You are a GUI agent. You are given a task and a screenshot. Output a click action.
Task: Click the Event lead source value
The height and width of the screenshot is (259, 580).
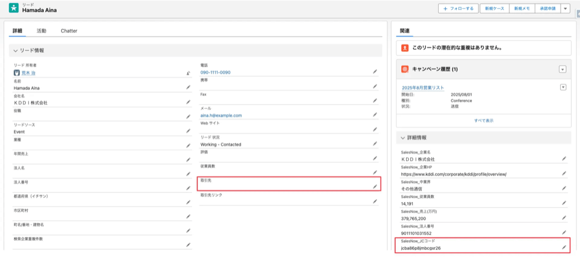(x=19, y=132)
